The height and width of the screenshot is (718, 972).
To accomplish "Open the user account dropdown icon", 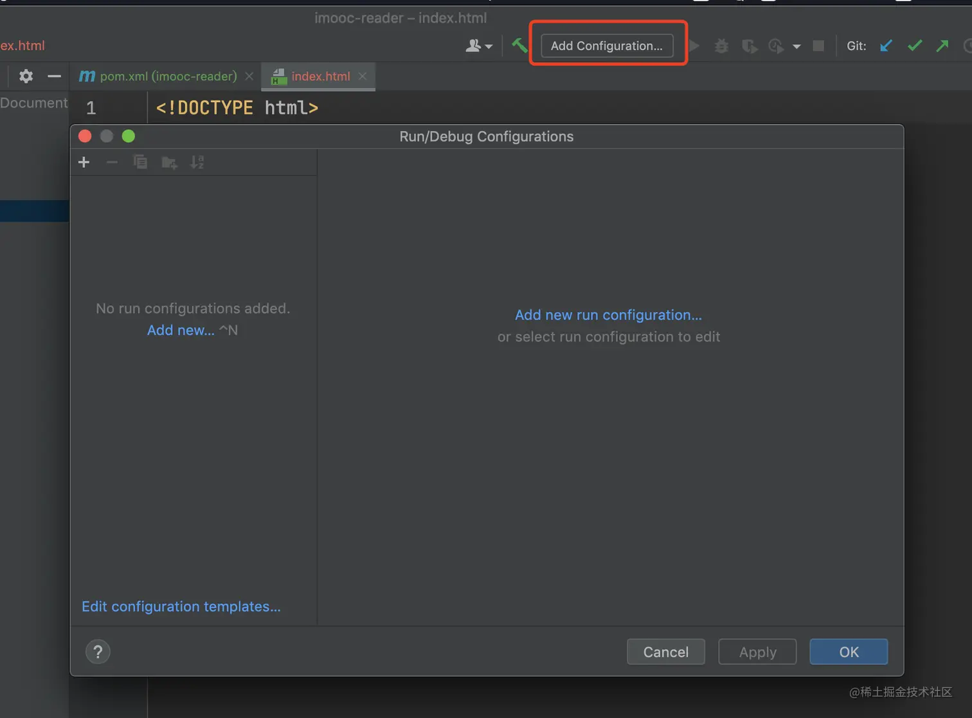I will (x=479, y=46).
